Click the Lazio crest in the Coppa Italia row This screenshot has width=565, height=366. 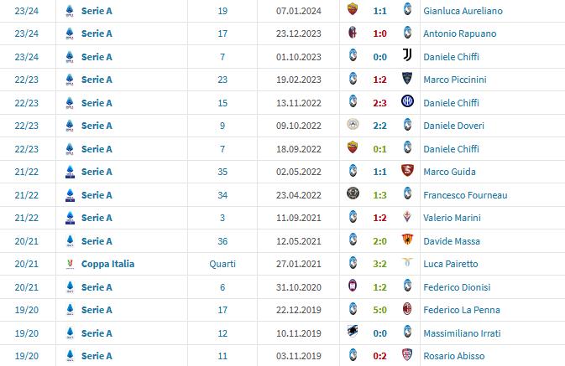coord(408,264)
